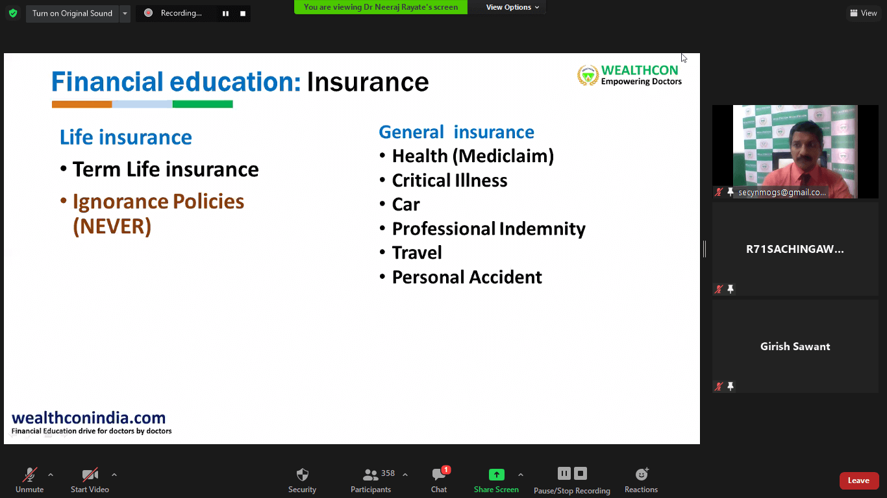Select Girish Sawant participant tile
The image size is (887, 498).
(x=795, y=346)
